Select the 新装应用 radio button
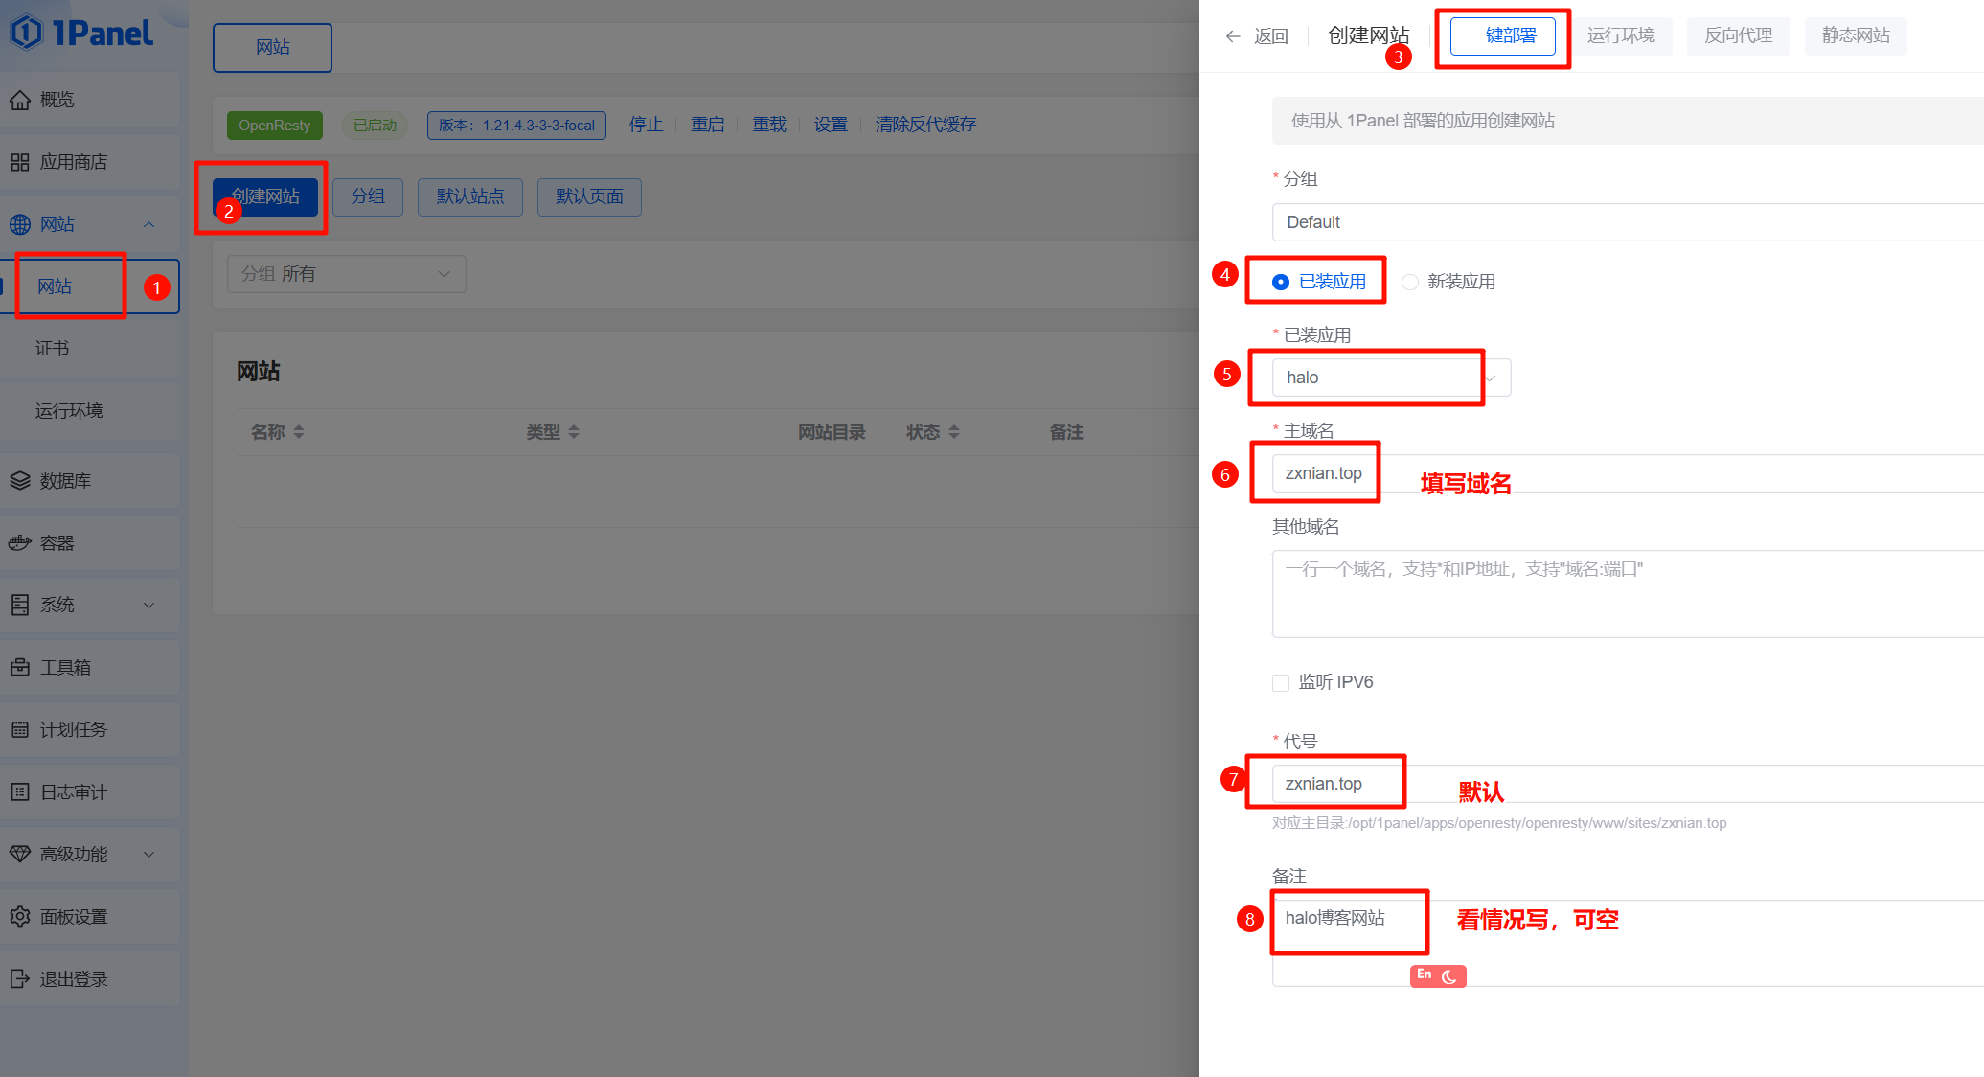The image size is (1984, 1077). (x=1410, y=282)
